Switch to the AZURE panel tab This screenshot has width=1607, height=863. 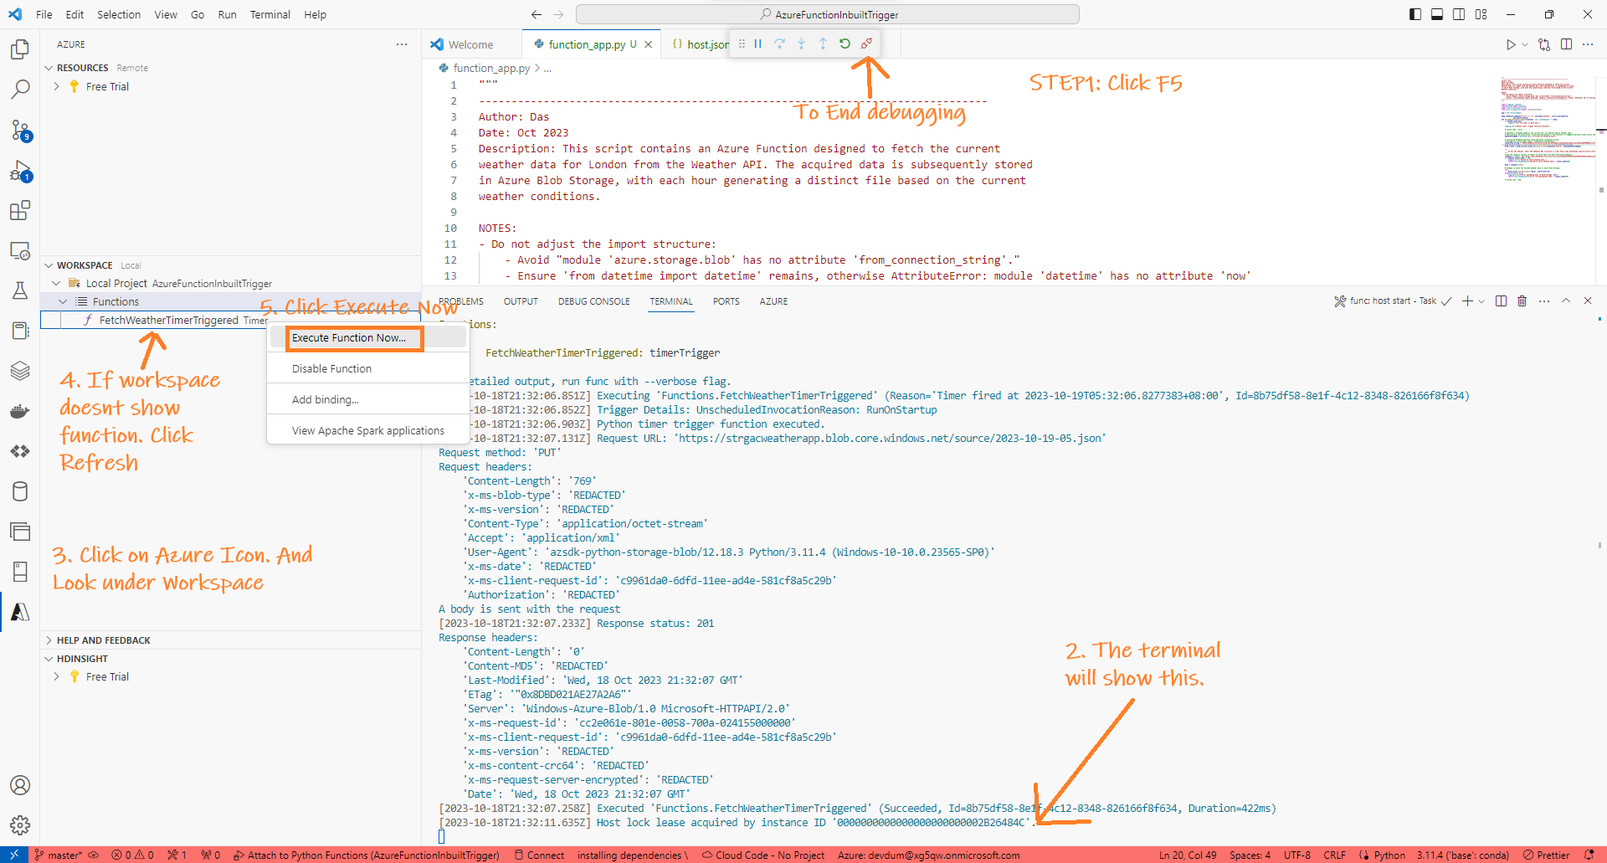click(773, 301)
